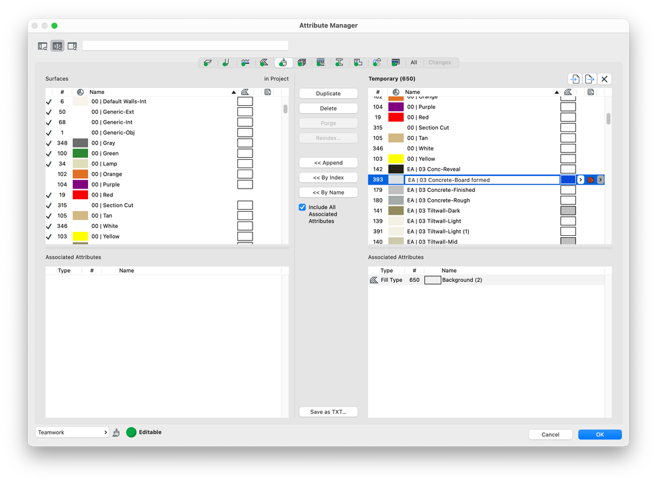Open the Pens & Colors grid icon

pos(395,62)
